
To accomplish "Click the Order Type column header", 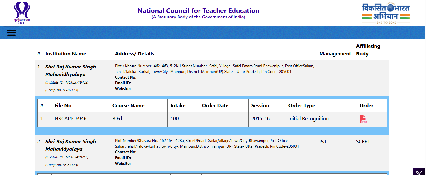I will (301, 106).
